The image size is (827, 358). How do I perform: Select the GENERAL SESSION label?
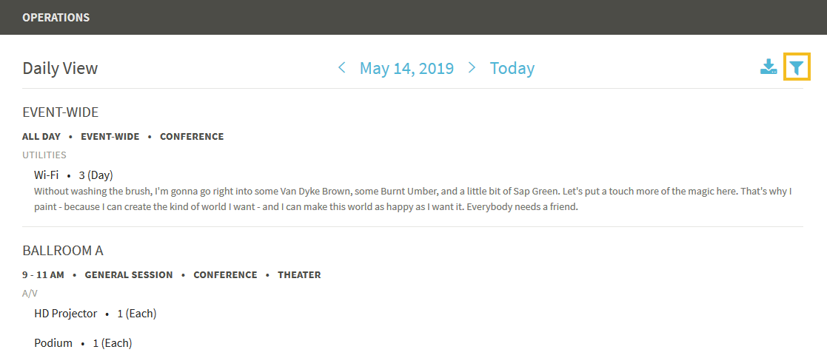(129, 274)
